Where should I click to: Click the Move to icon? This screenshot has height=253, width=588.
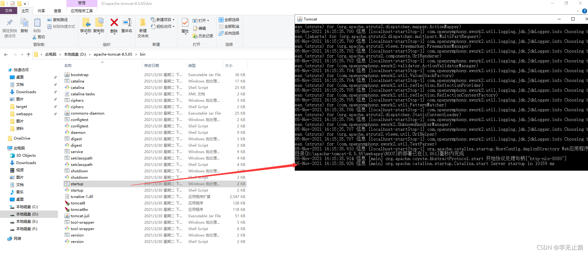[x=86, y=23]
